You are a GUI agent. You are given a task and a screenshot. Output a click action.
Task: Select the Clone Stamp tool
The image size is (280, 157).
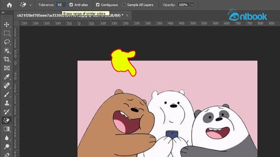(7, 103)
